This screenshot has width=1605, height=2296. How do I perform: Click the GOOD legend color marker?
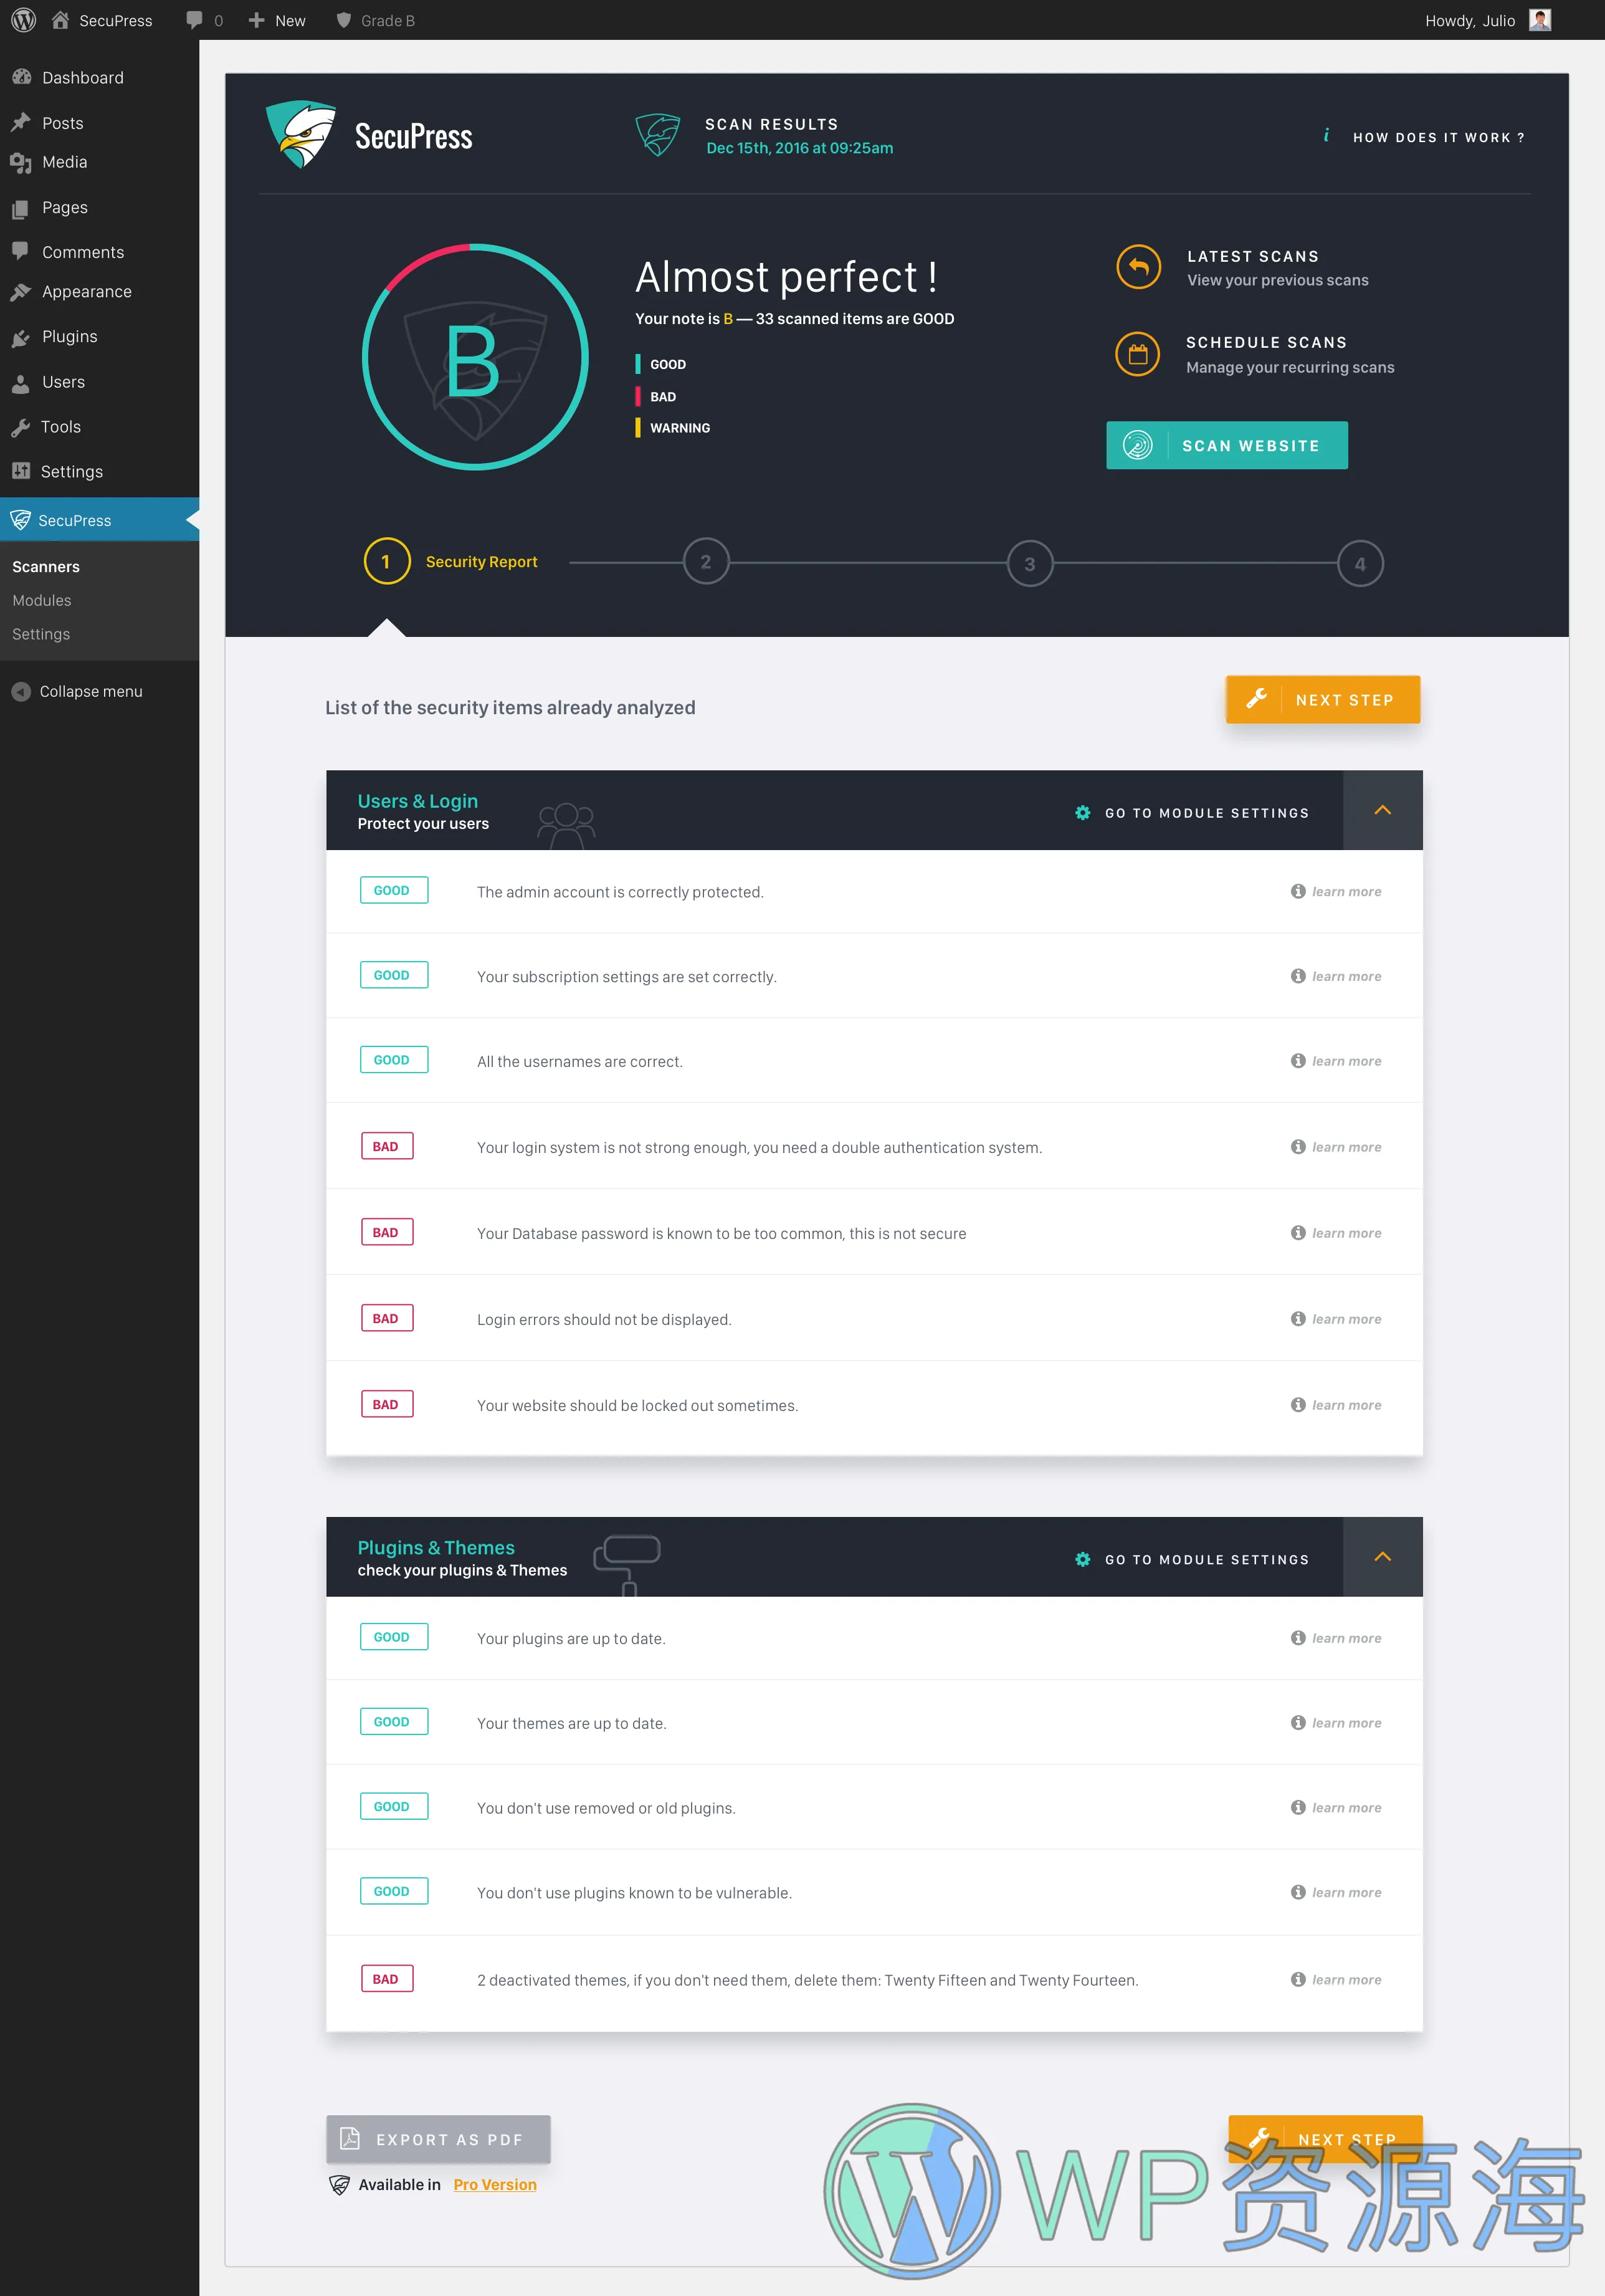[638, 364]
